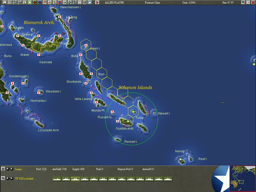
Task: Click the 'Date: 1/5/45' status text
Action: coord(189,2)
